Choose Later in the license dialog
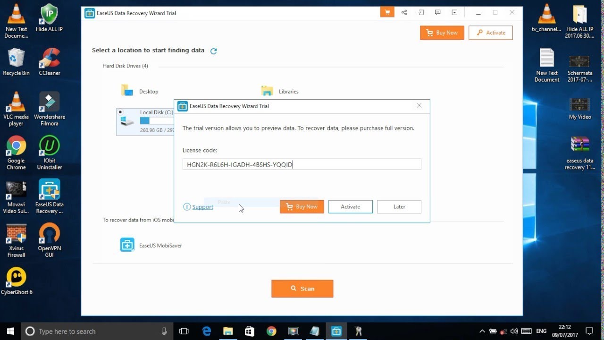The width and height of the screenshot is (604, 340). pyautogui.click(x=399, y=207)
